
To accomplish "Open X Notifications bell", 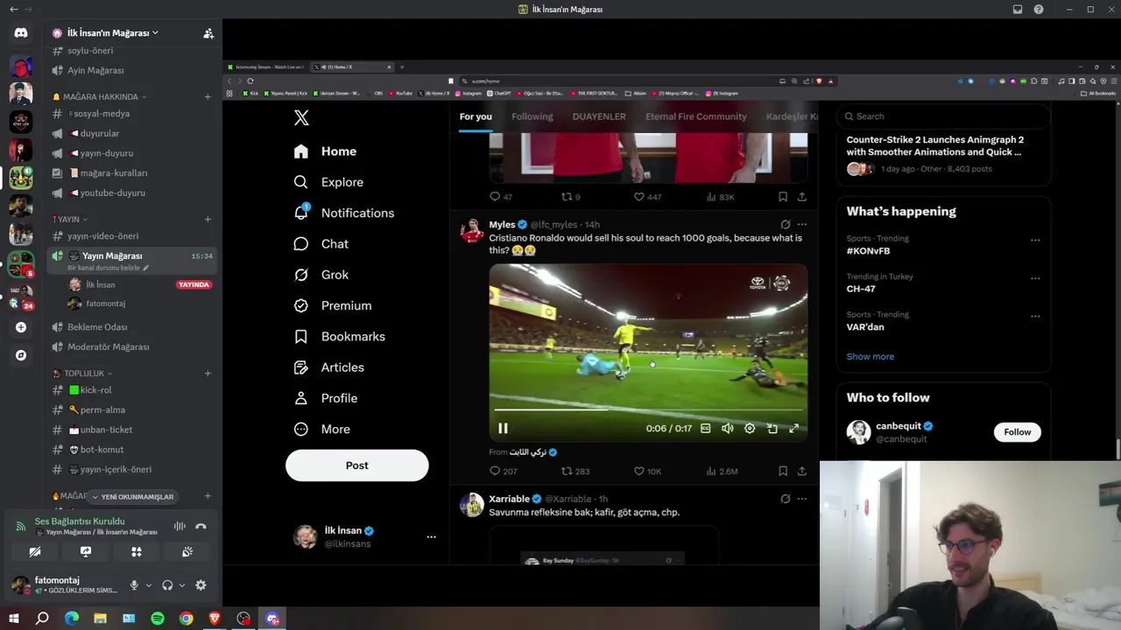I will (x=301, y=213).
